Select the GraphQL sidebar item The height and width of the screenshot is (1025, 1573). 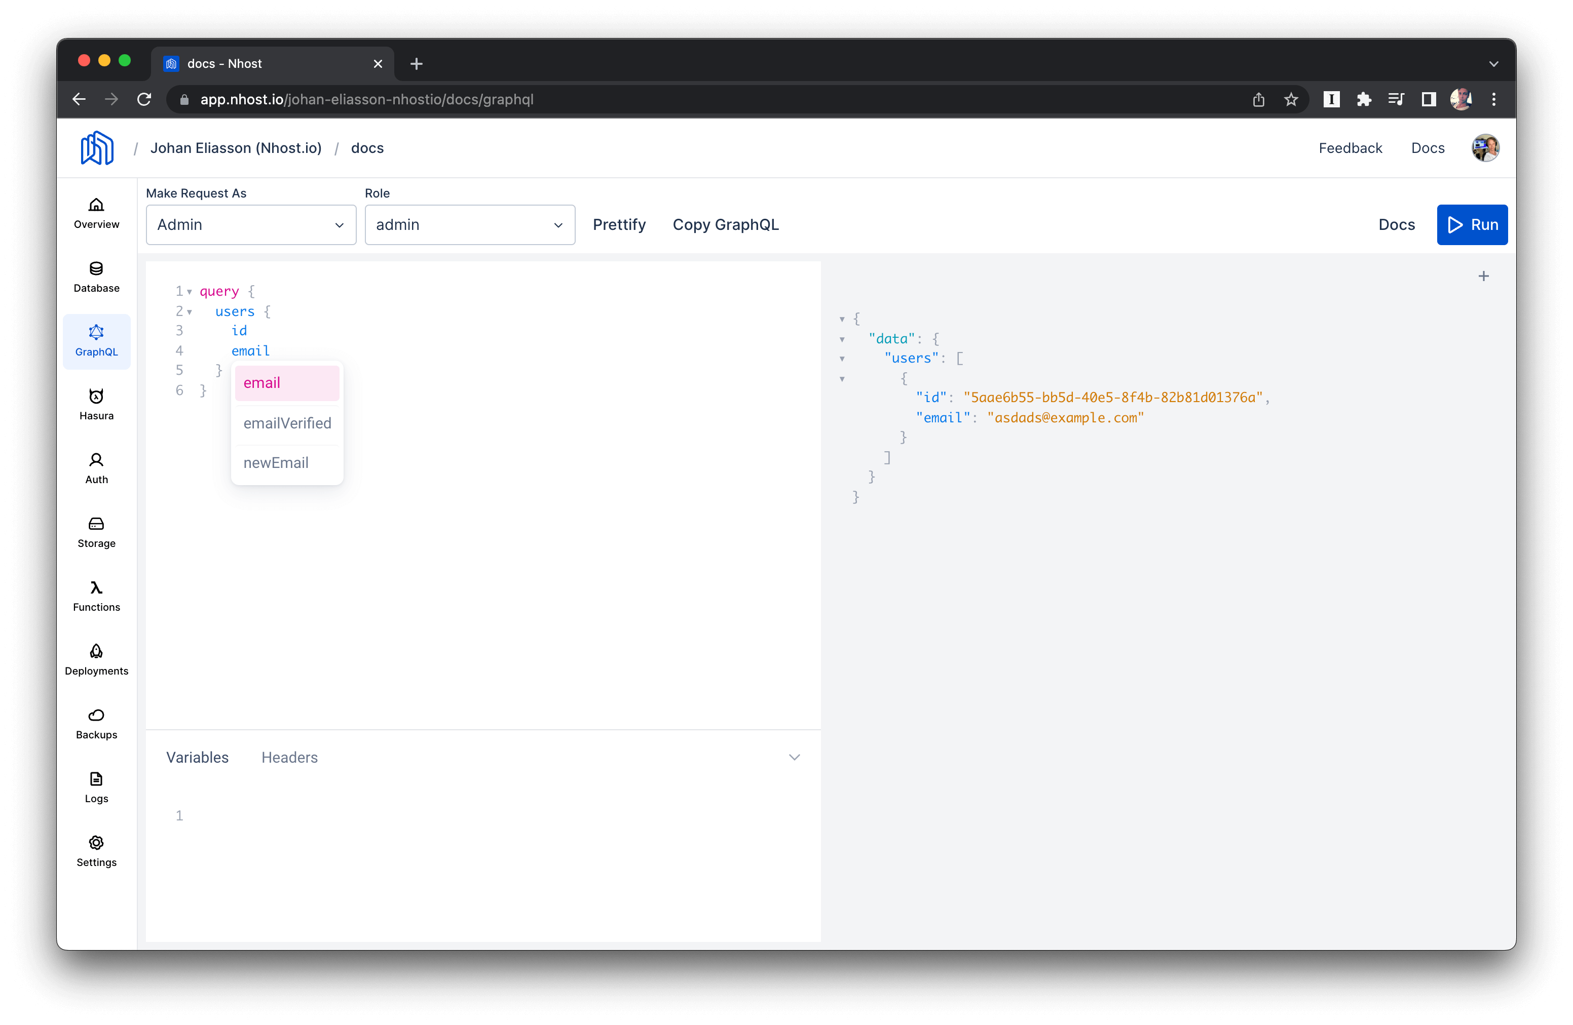point(96,341)
